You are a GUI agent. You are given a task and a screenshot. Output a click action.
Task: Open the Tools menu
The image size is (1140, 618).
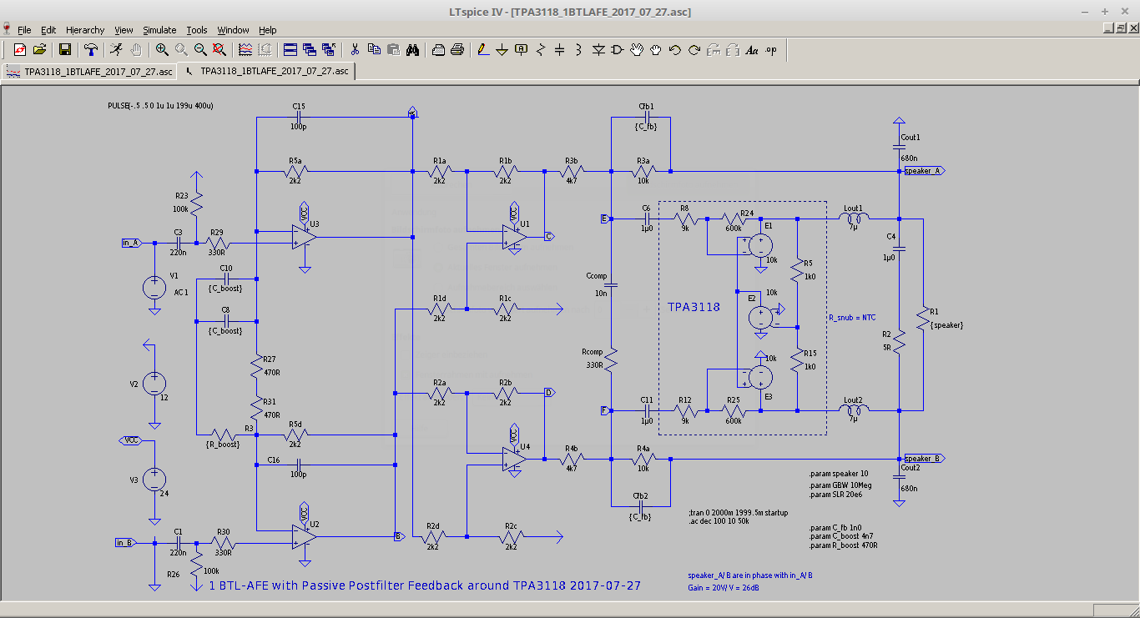(196, 30)
